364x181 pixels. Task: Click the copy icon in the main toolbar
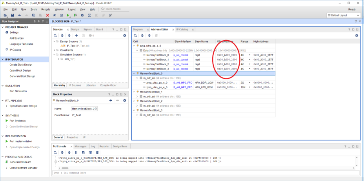click(x=33, y=15)
